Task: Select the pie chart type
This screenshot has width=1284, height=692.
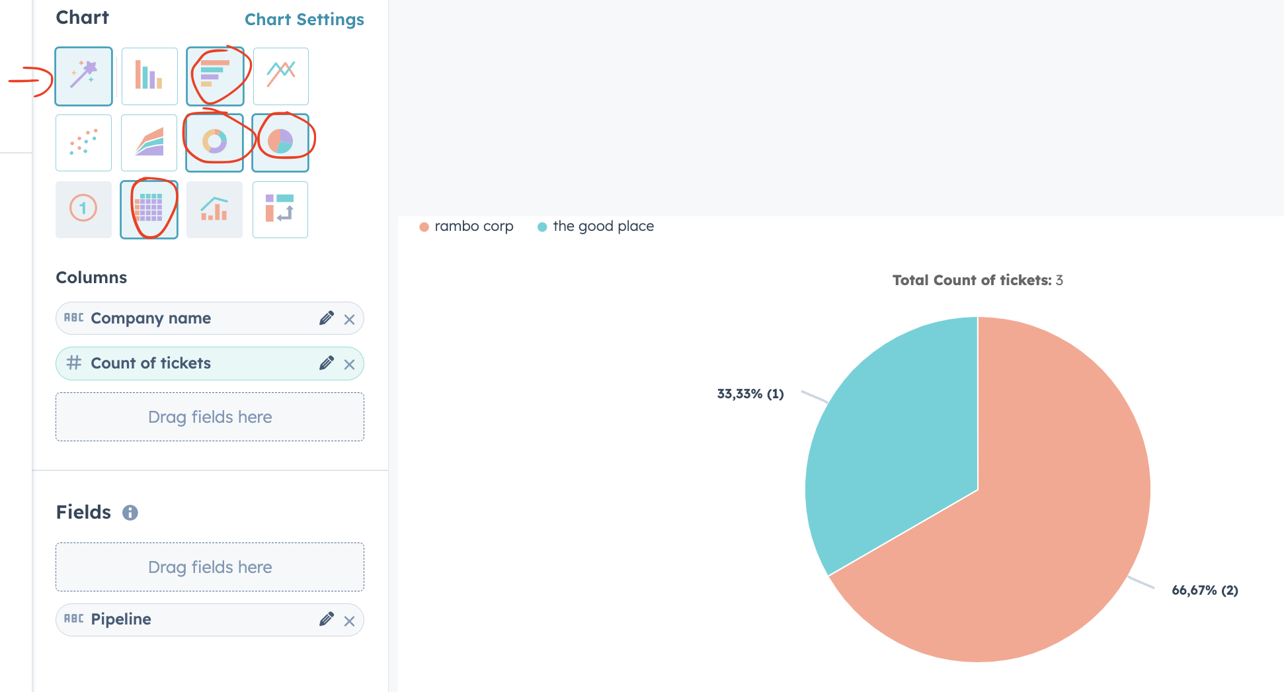Action: [280, 142]
